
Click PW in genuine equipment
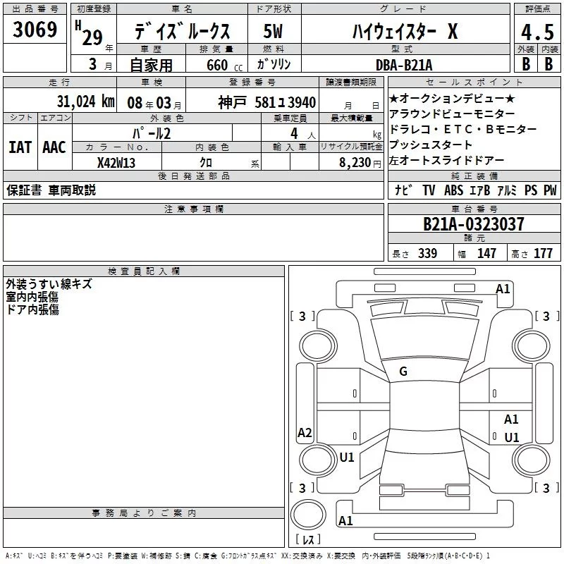[x=550, y=190]
